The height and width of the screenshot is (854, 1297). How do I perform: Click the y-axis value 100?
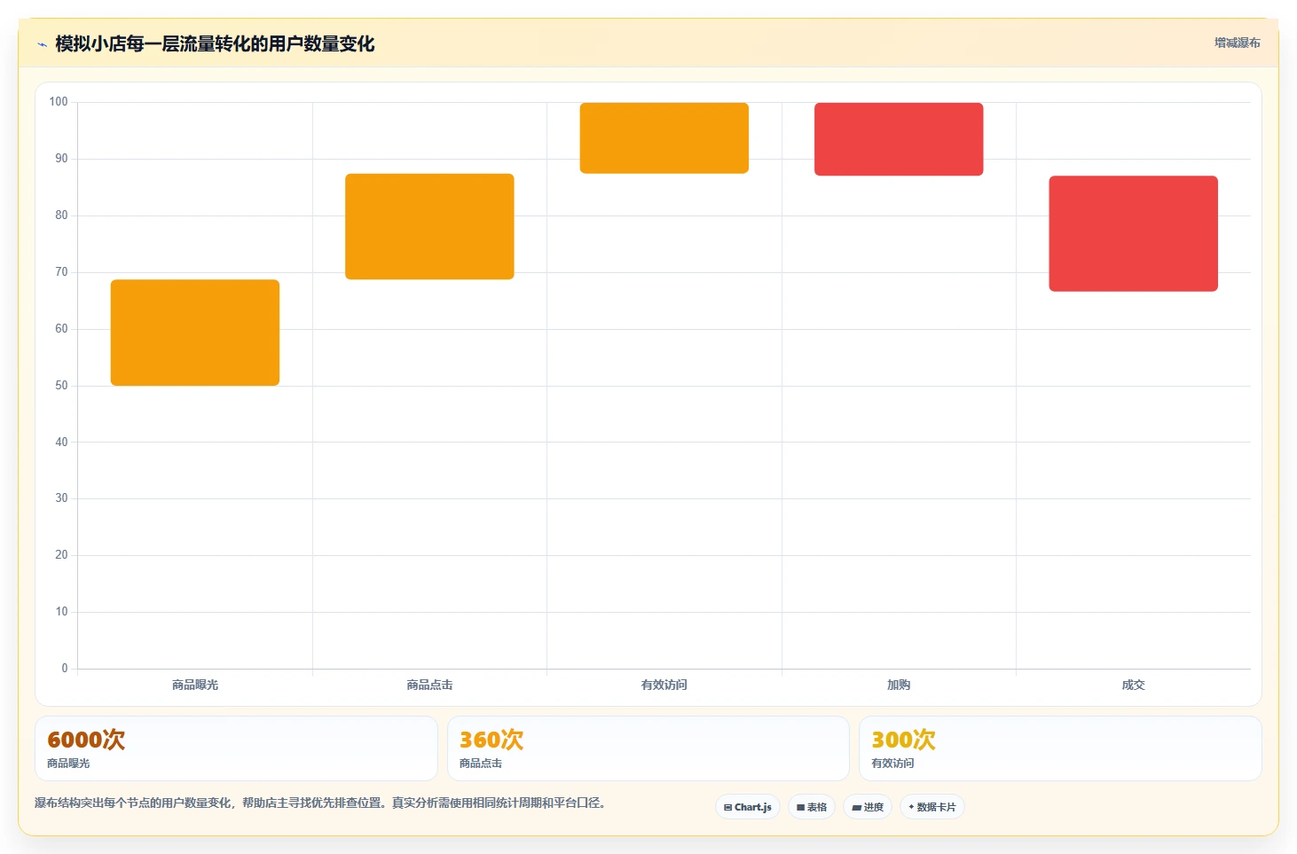pos(59,102)
